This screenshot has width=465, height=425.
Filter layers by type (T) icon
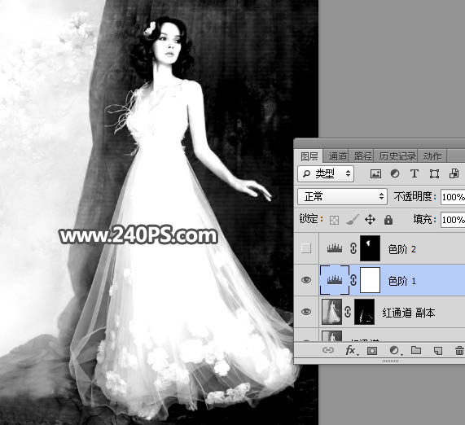point(415,173)
